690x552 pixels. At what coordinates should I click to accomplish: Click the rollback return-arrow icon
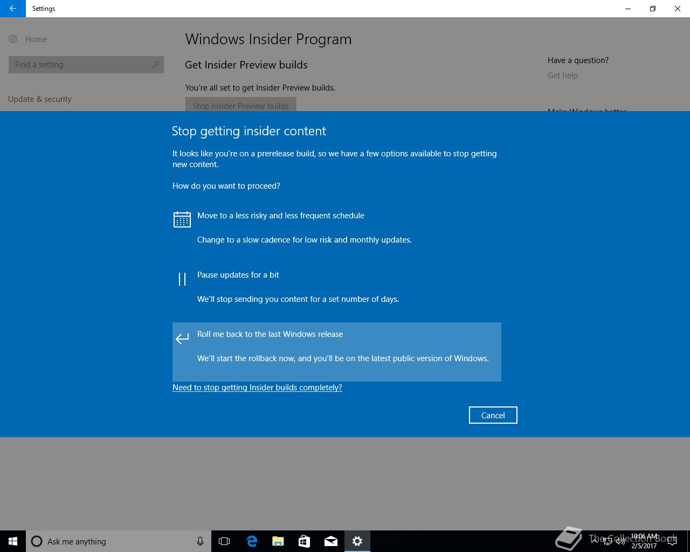pos(182,338)
